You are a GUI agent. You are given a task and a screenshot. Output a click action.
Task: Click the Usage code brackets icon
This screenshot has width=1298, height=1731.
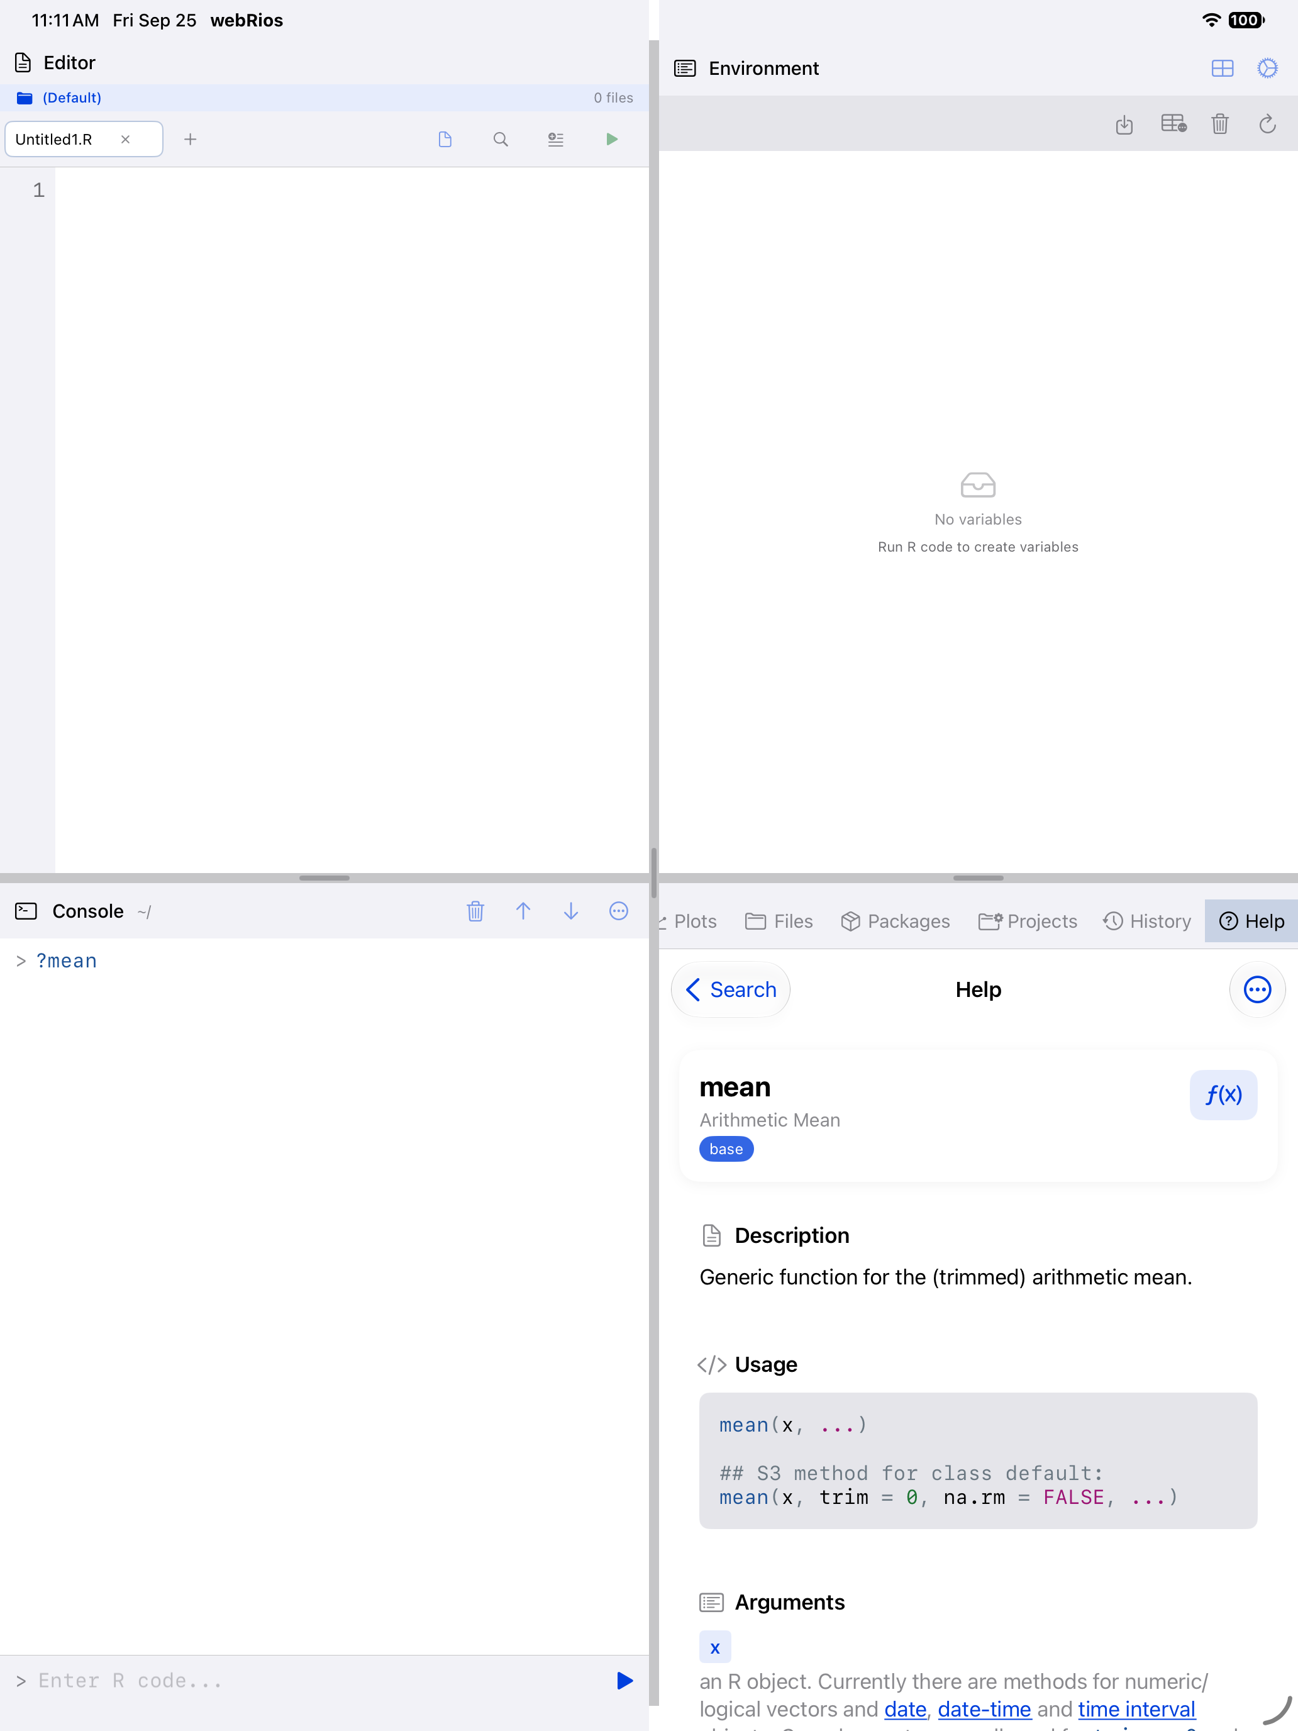point(712,1365)
